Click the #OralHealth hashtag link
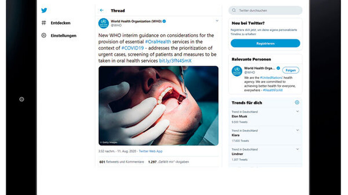This screenshot has height=195, width=348. pyautogui.click(x=158, y=42)
